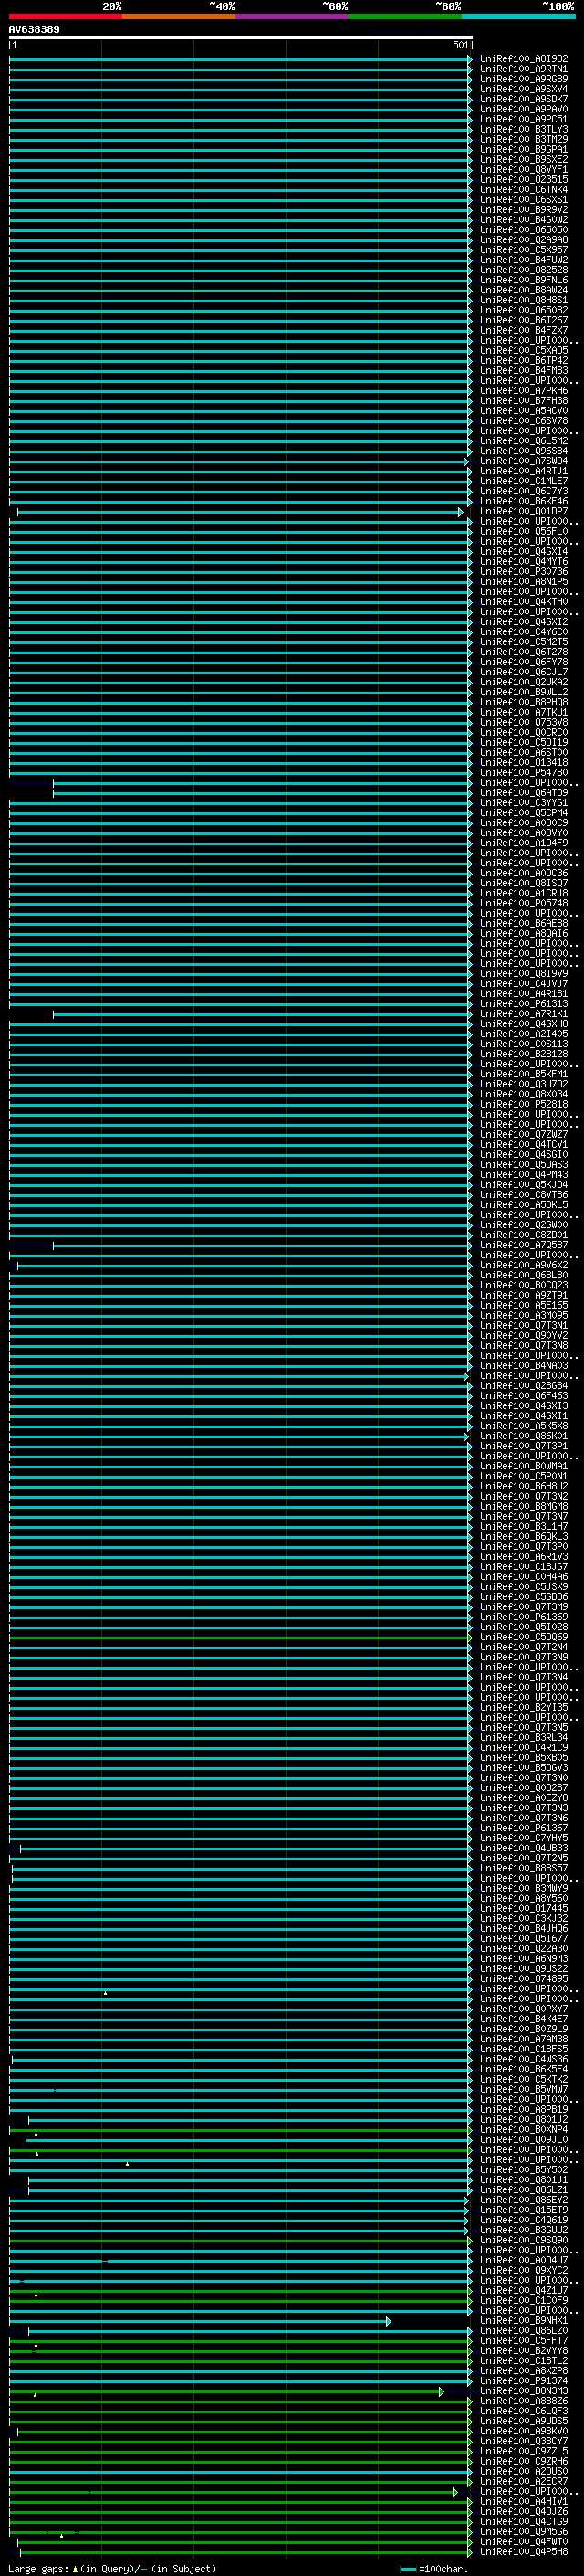Image resolution: width=584 pixels, height=2576 pixels.
Task: Select hit label UniRef100_A1D4F9
Action: [x=524, y=843]
